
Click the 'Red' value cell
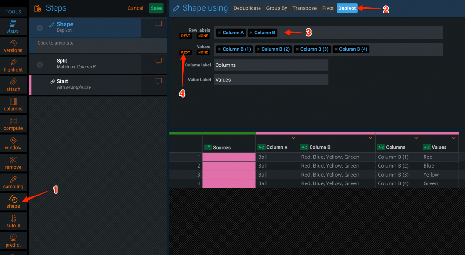440,157
